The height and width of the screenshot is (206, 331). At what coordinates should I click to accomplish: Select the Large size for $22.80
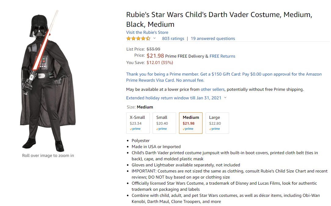pos(217,123)
